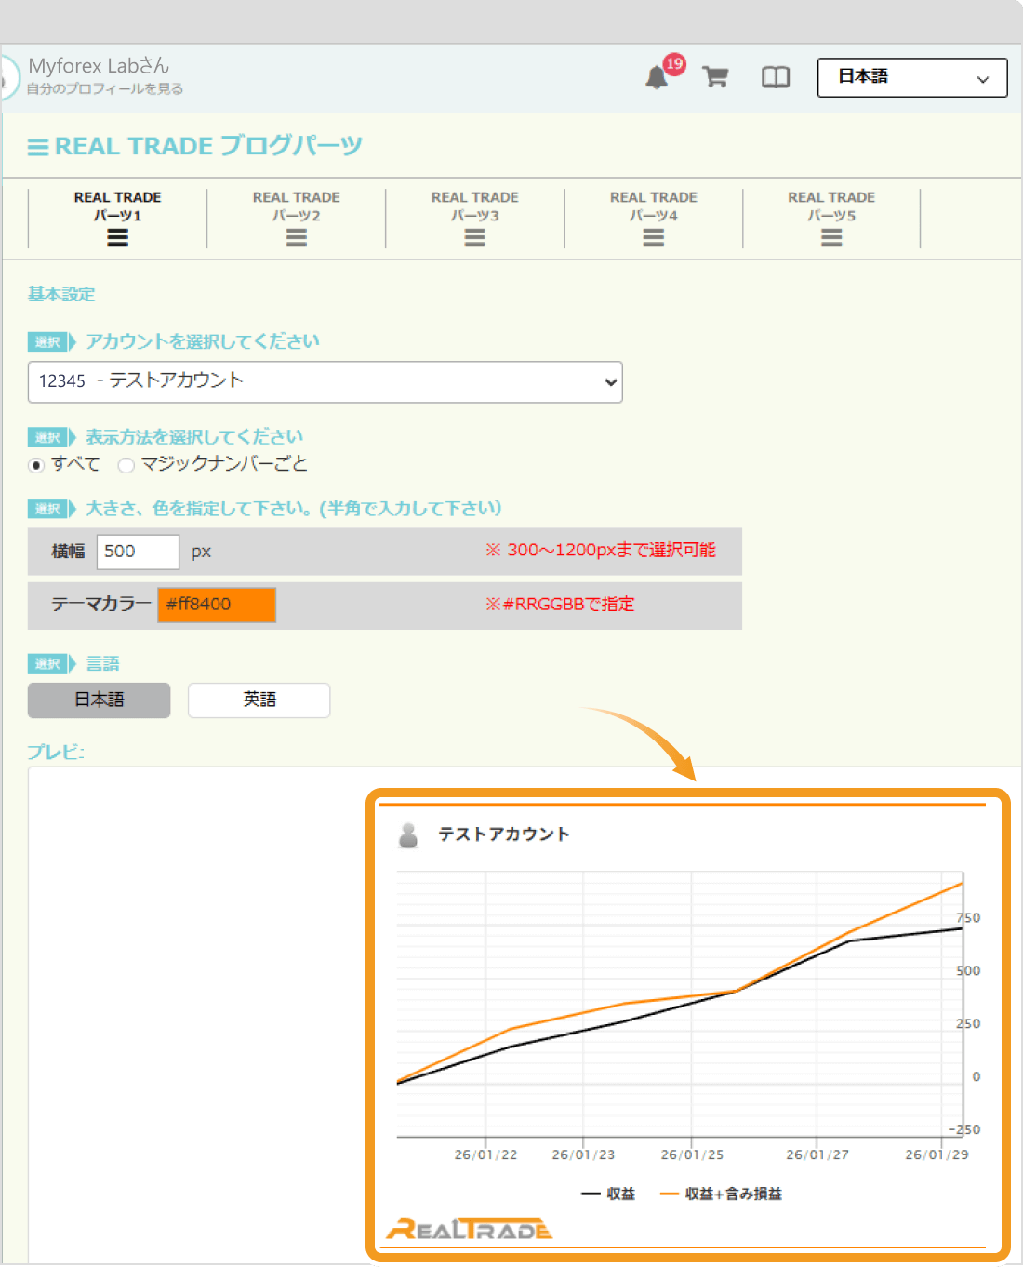Open the 日本語 language dropdown in header
Viewport: 1023px width, 1267px height.
[910, 77]
